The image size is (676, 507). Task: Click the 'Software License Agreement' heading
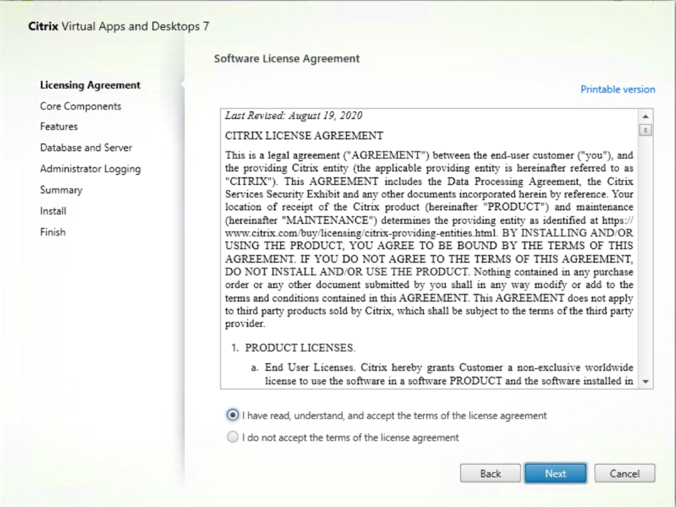tap(287, 59)
